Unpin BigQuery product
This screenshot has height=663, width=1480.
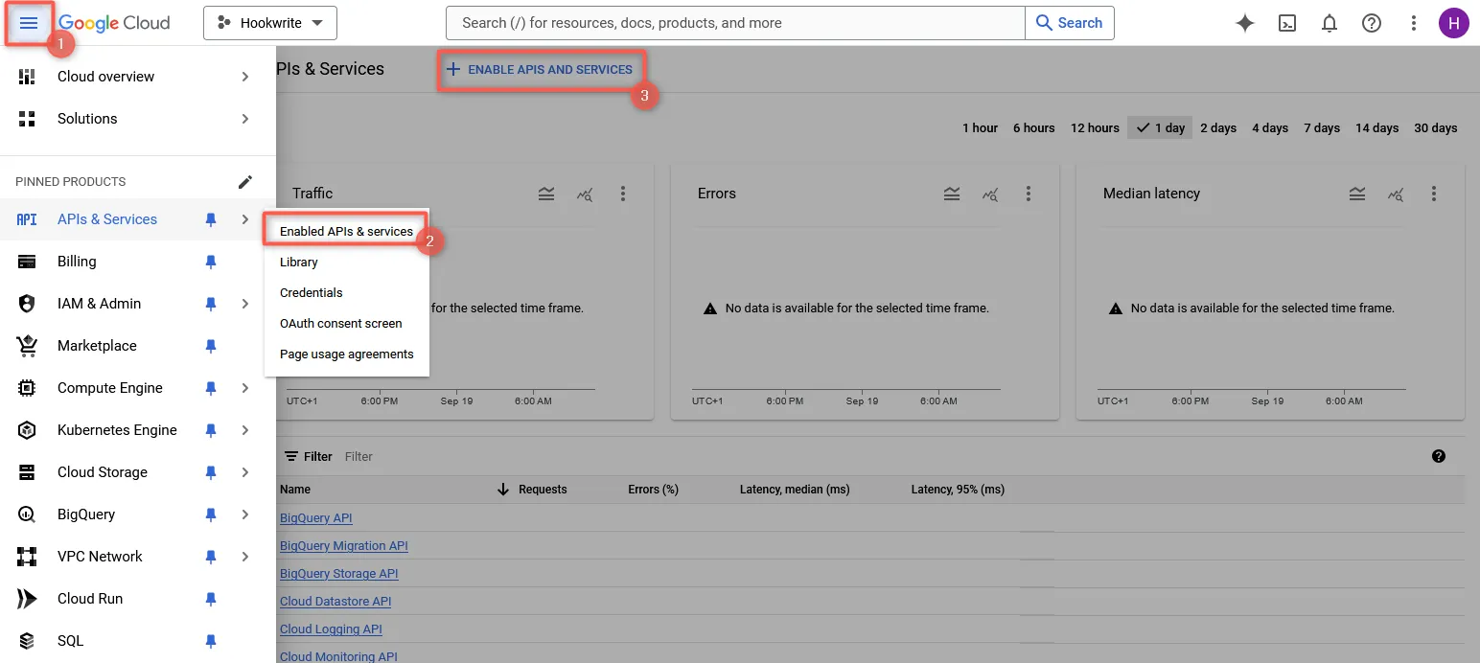[211, 514]
